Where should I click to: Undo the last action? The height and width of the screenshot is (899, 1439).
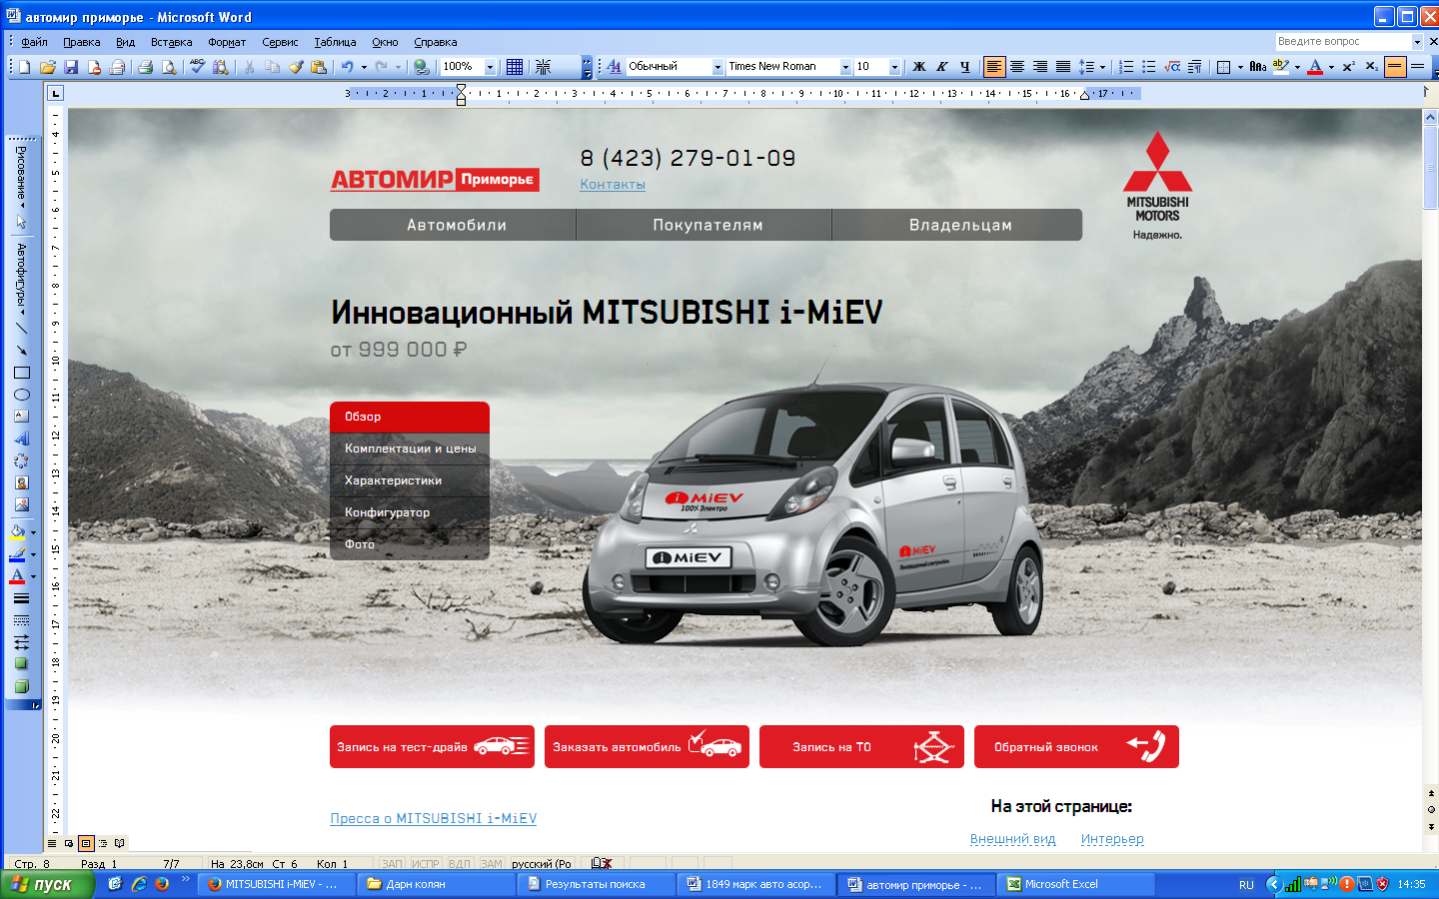click(347, 67)
